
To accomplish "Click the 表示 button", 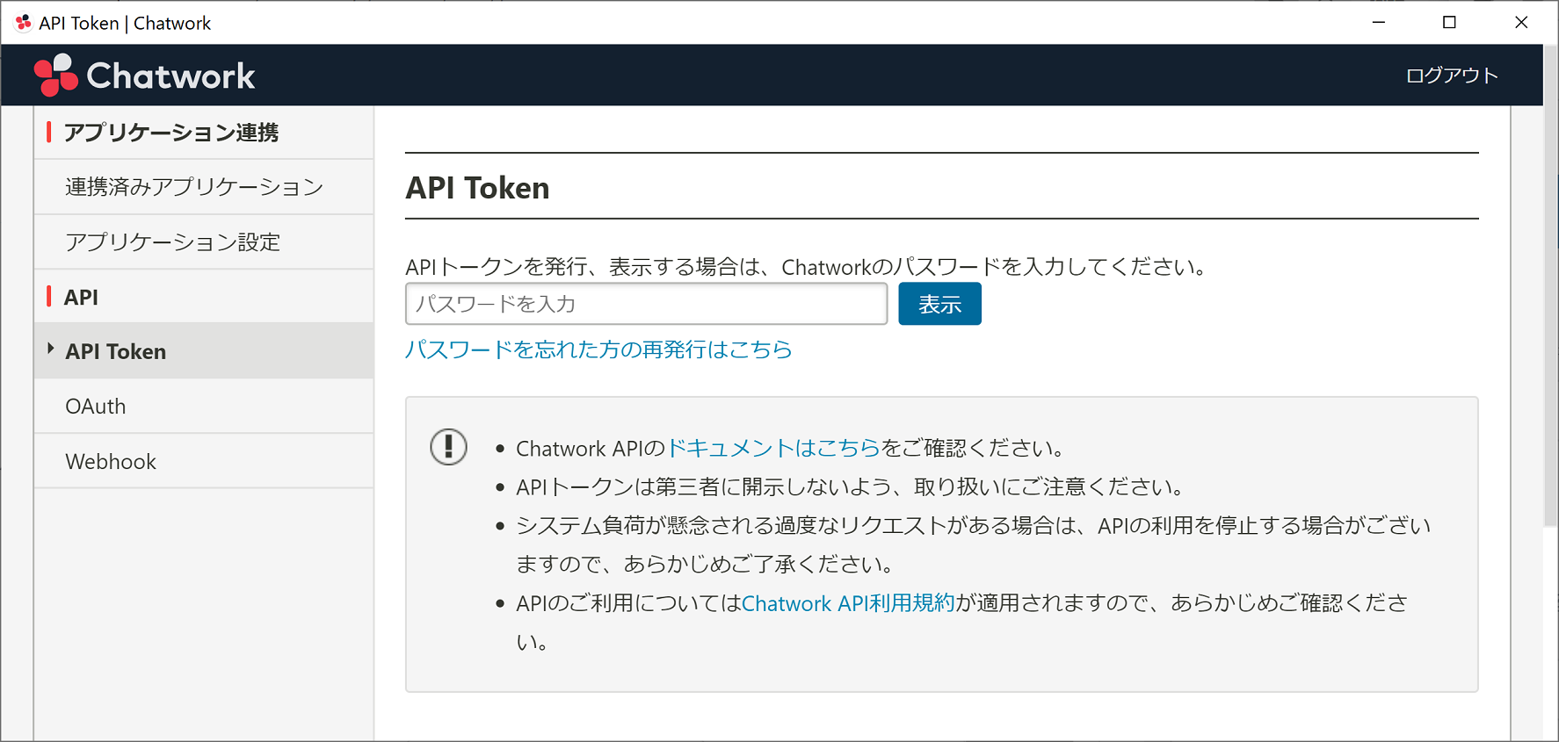I will tap(939, 304).
